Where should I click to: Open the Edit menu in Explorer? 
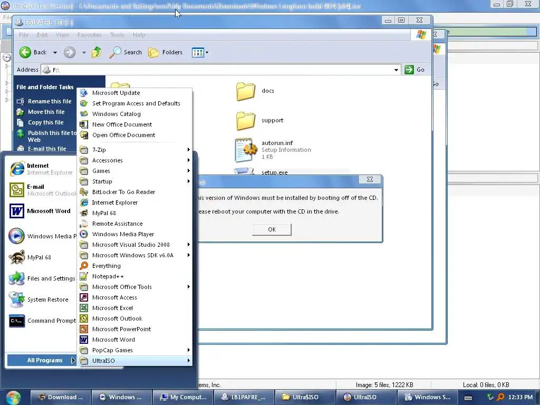[42, 35]
